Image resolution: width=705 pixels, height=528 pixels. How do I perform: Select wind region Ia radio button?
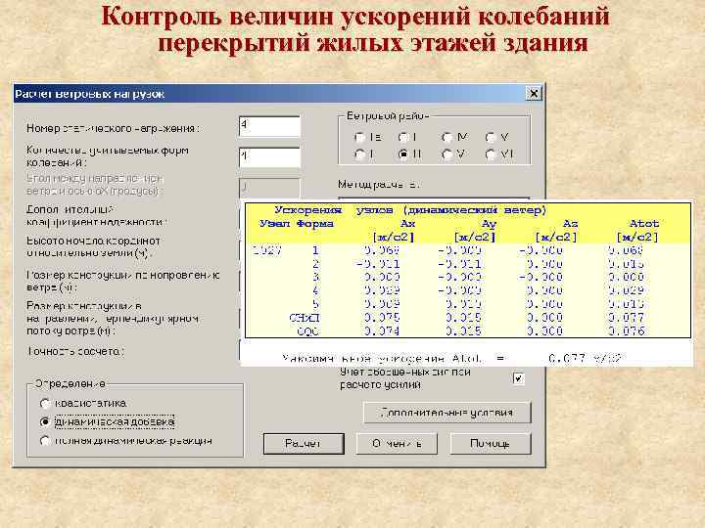tap(359, 138)
